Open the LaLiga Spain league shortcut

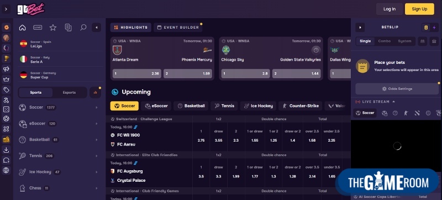pos(60,44)
